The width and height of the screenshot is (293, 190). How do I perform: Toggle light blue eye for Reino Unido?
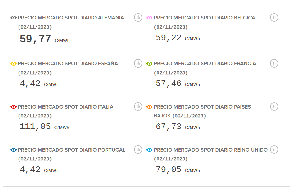[x=150, y=150]
